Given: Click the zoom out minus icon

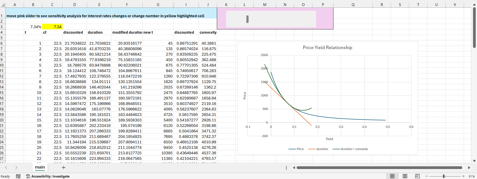Looking at the screenshot, I should [x=427, y=176].
